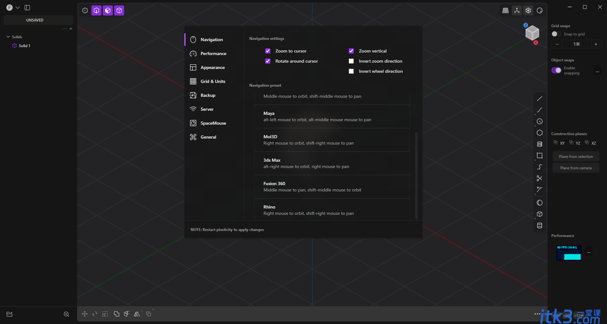Toggle the sidebar panel icon
This screenshot has height=324, width=607.
click(27, 8)
